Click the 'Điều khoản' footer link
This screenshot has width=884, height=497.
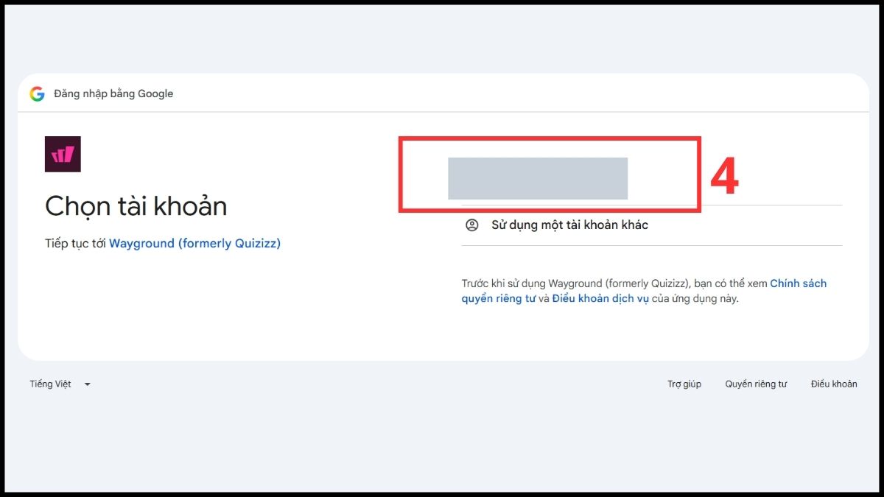click(x=834, y=384)
